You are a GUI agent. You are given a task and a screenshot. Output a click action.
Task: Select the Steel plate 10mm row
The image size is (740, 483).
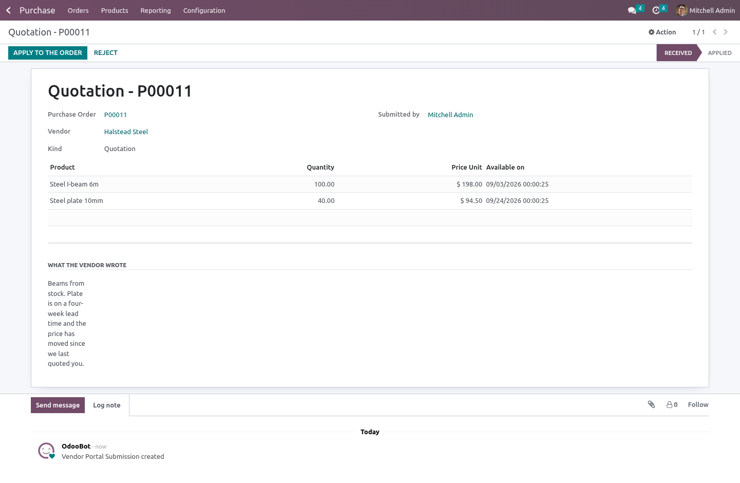[x=370, y=201]
